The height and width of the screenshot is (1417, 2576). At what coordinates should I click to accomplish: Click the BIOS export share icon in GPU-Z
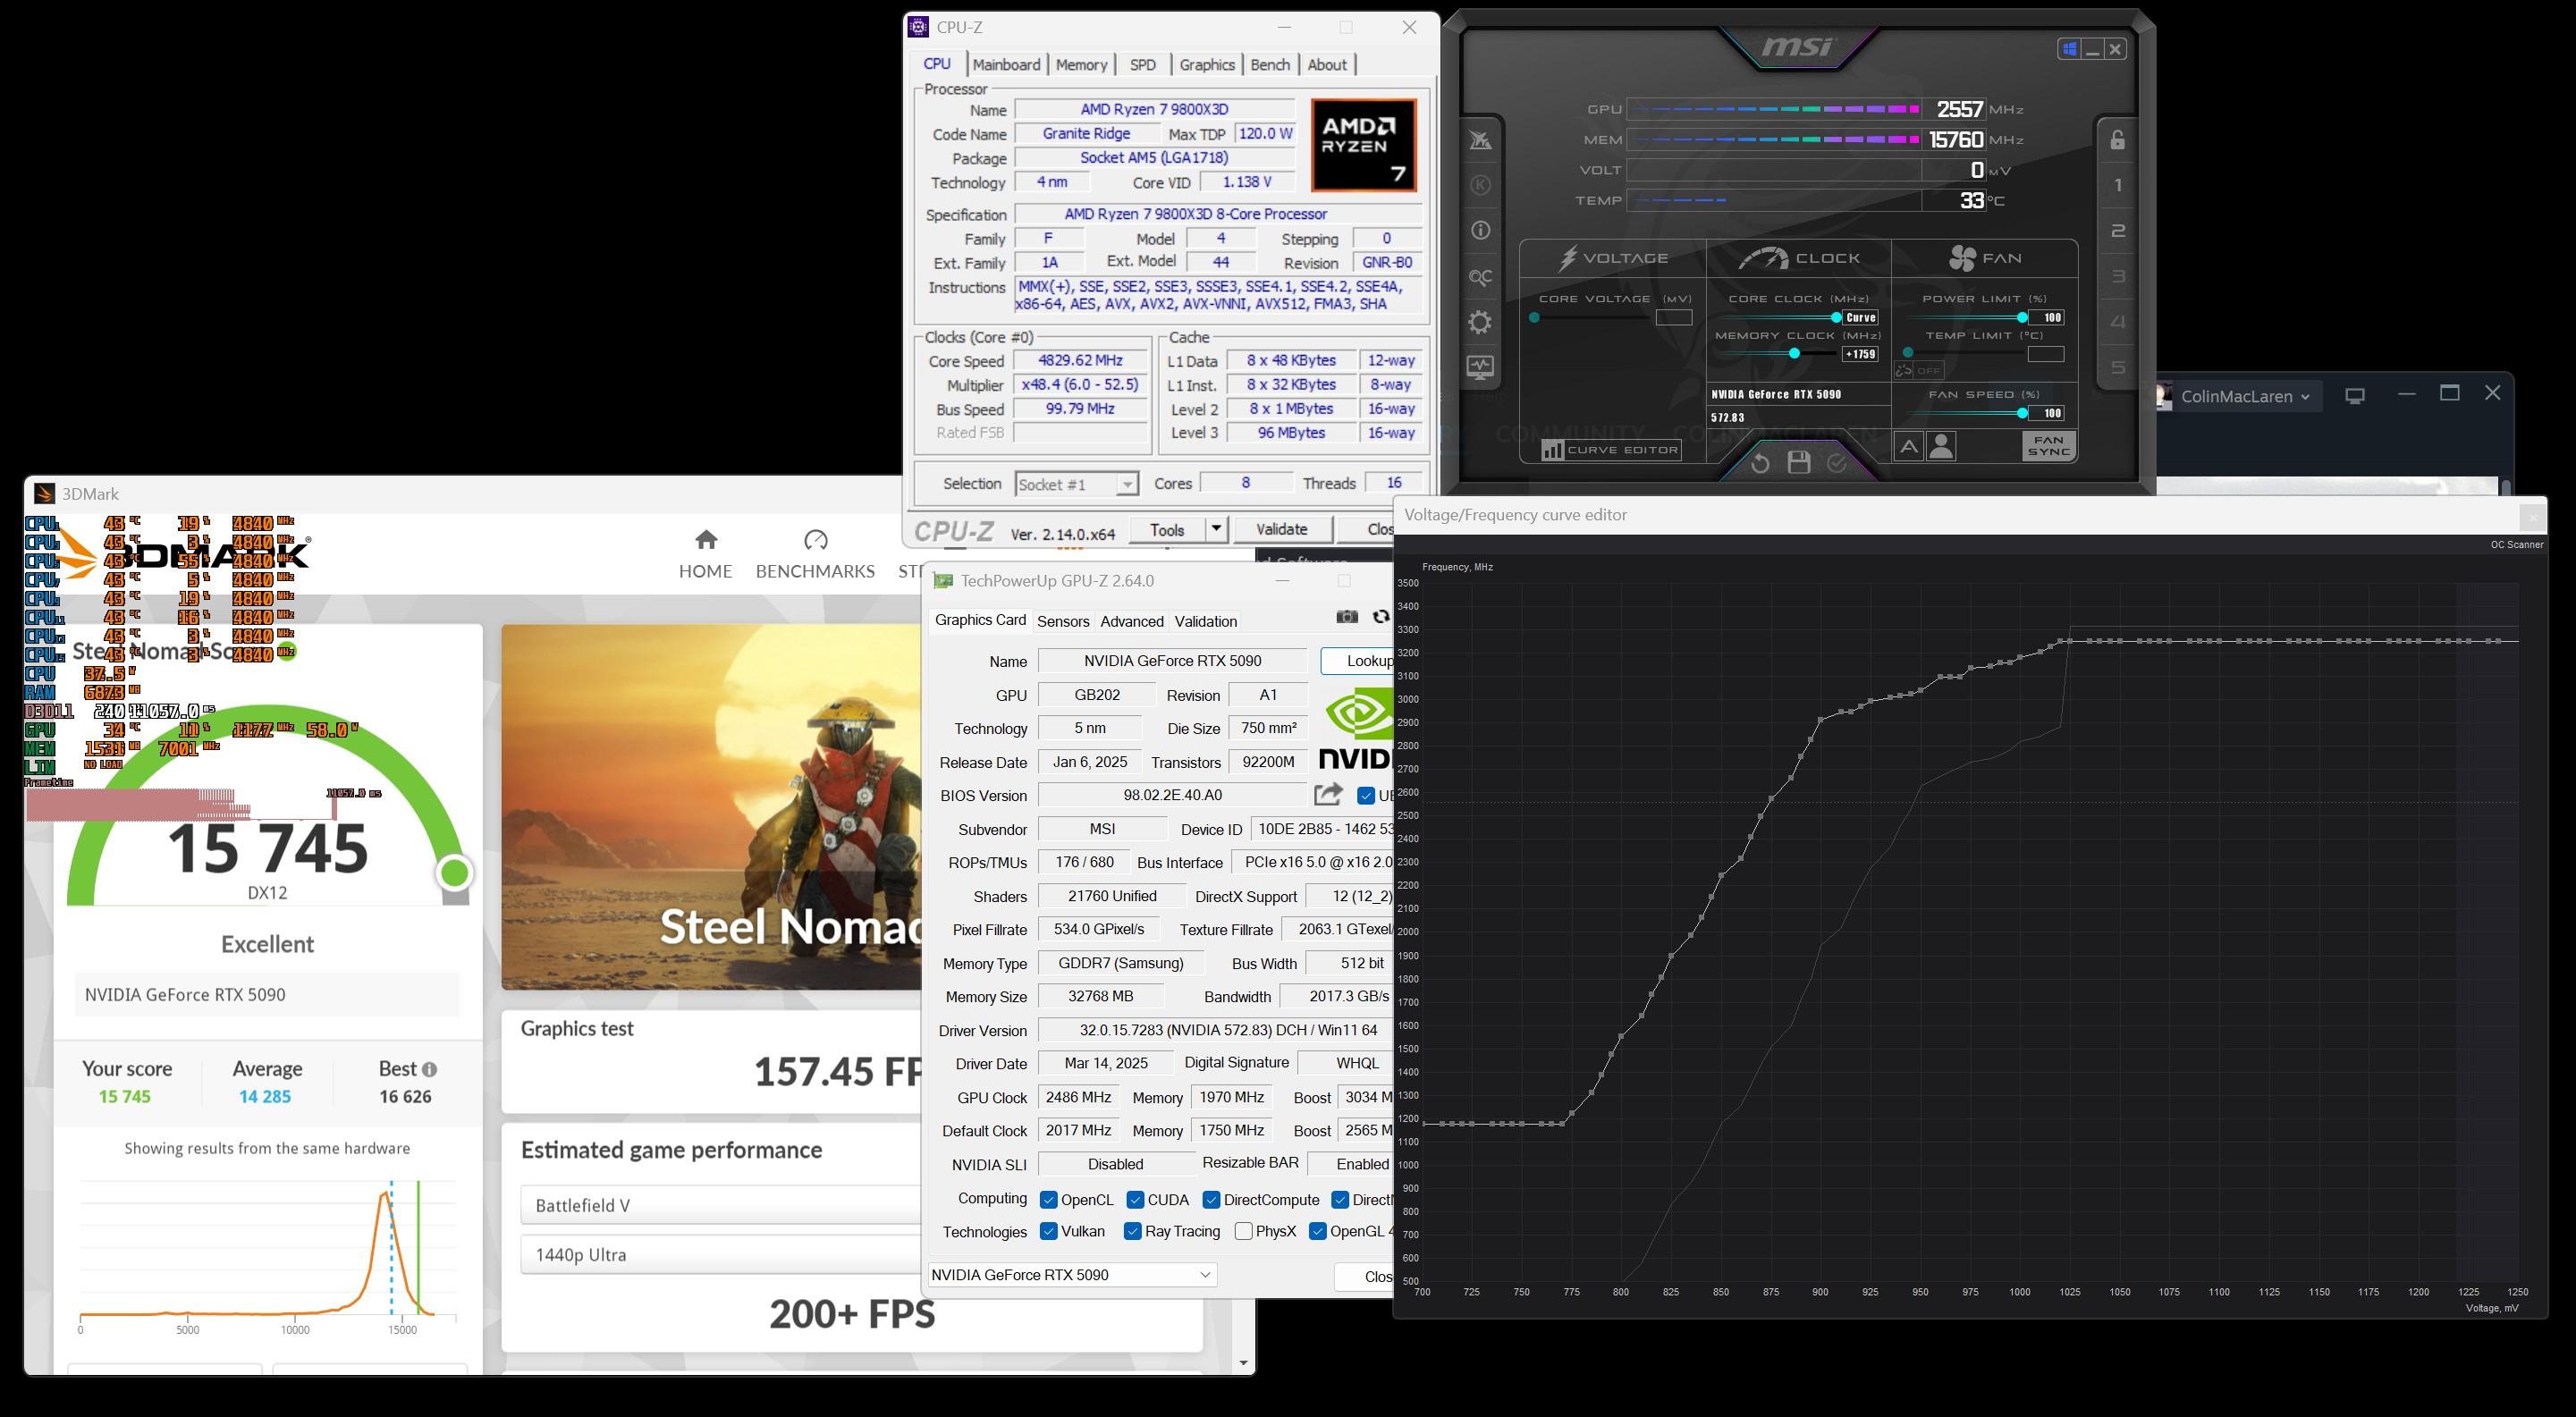tap(1328, 794)
